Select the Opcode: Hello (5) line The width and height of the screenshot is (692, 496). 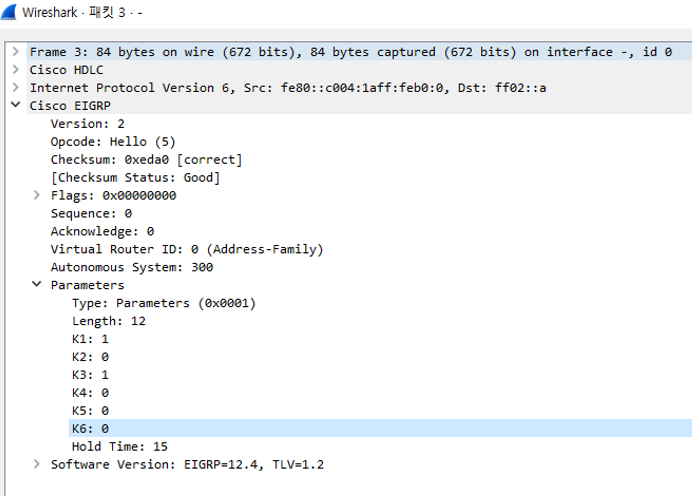point(113,142)
